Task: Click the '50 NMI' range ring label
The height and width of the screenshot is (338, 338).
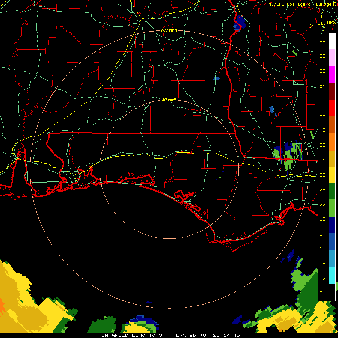Action: [x=169, y=100]
